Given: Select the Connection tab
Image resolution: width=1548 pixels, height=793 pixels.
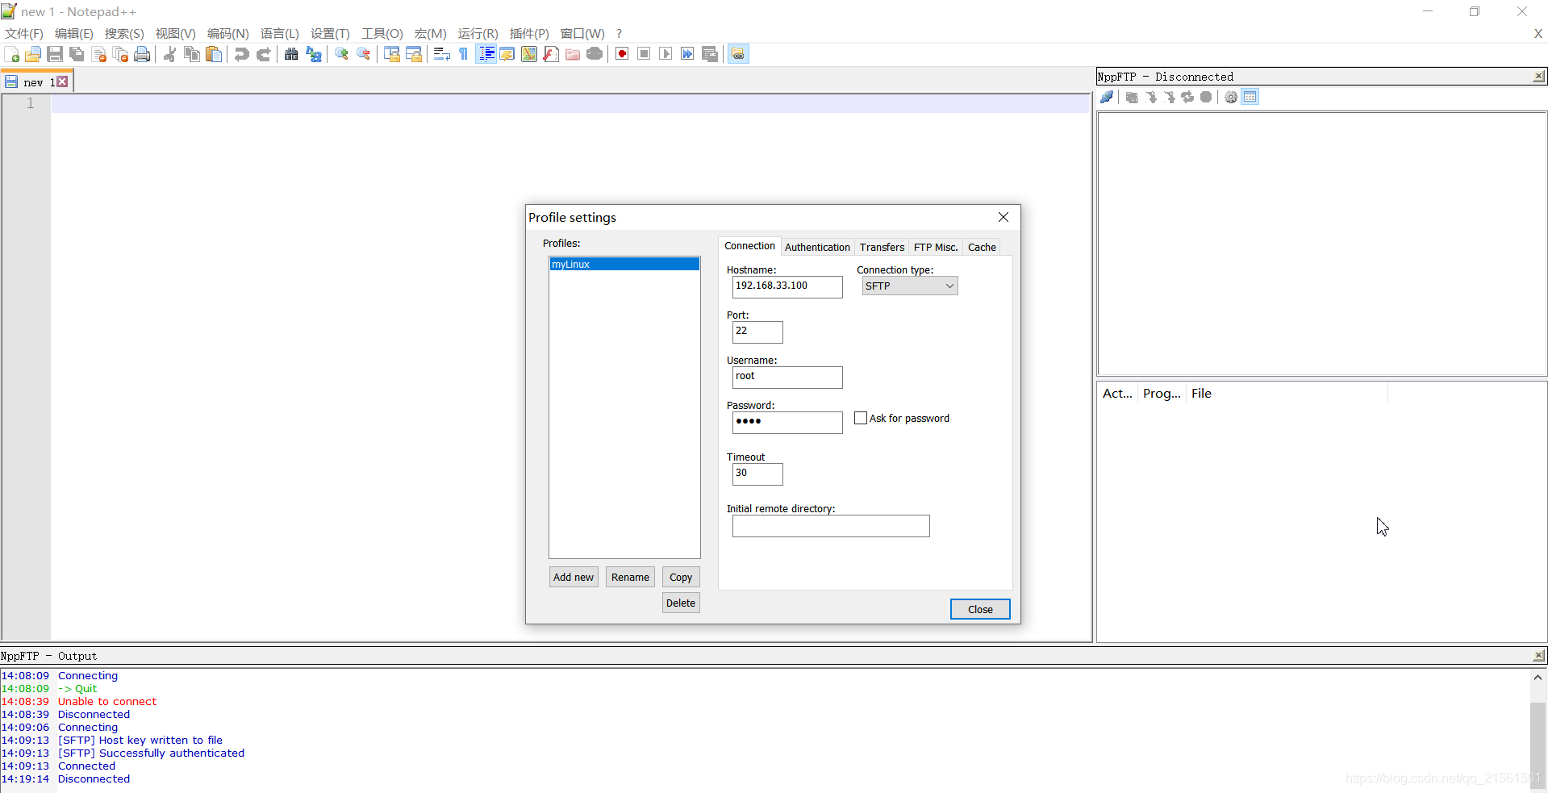Looking at the screenshot, I should tap(749, 246).
